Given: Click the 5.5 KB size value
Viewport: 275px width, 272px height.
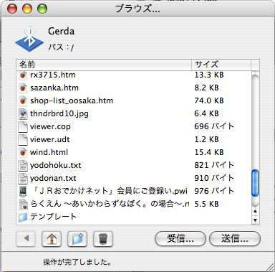Looking at the screenshot, I should click(206, 204).
